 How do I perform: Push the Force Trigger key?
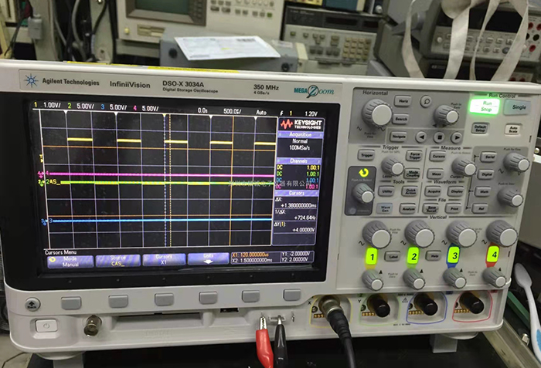pos(414,156)
